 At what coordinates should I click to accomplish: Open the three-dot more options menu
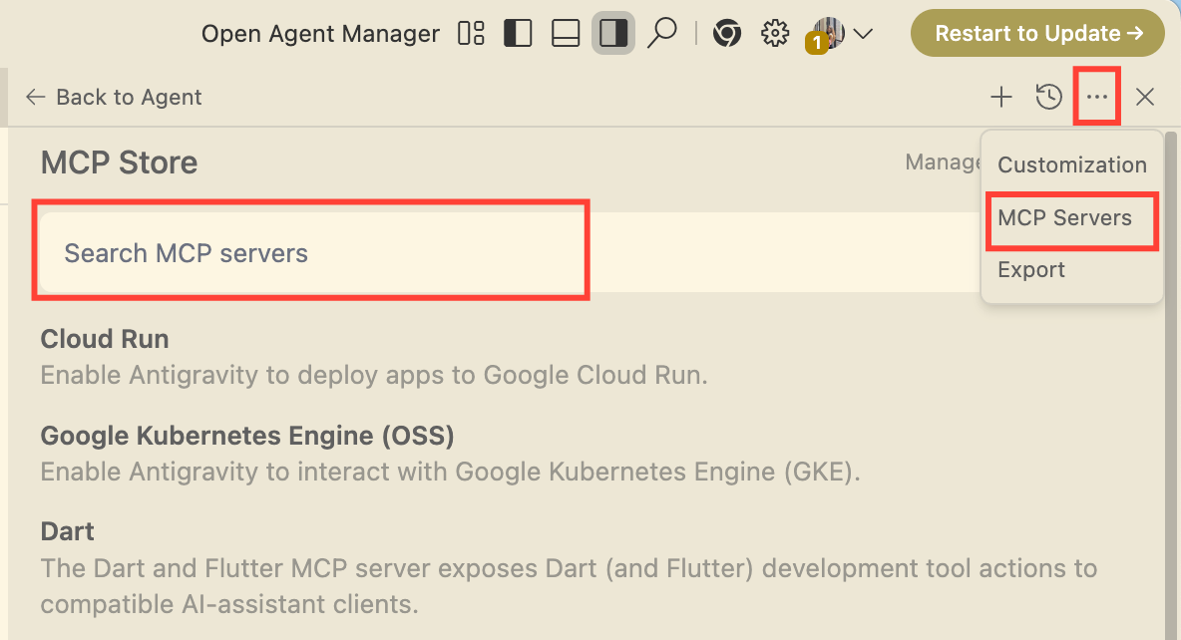[x=1097, y=97]
